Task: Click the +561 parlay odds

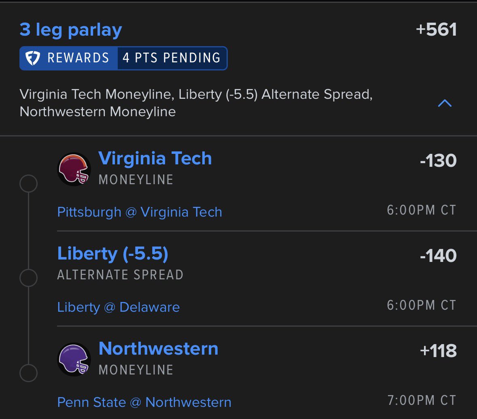Action: [436, 30]
